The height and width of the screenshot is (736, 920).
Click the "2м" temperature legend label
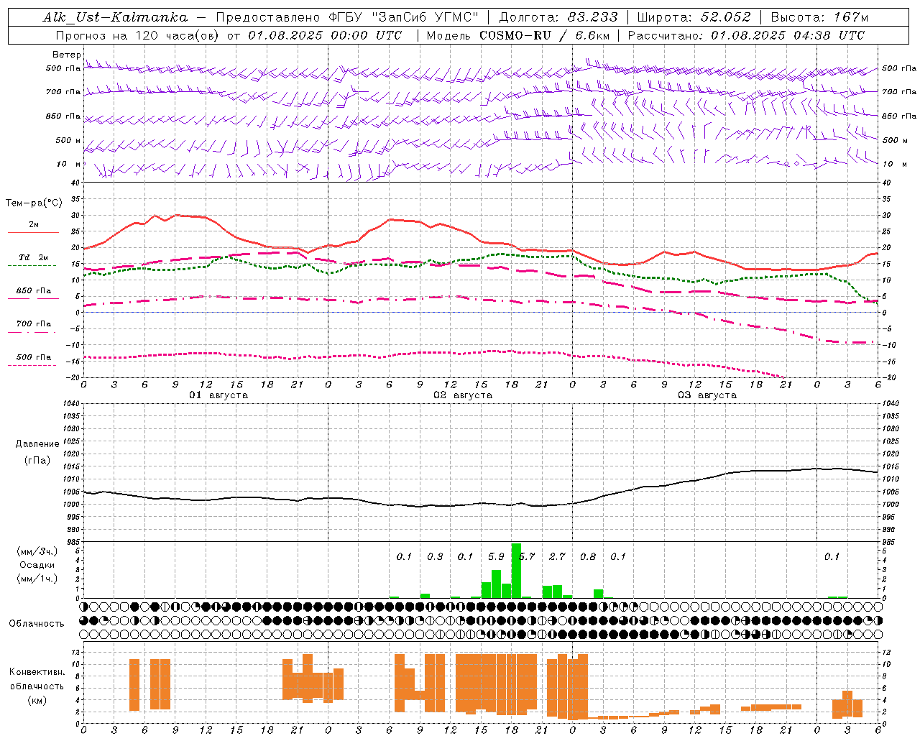[34, 225]
